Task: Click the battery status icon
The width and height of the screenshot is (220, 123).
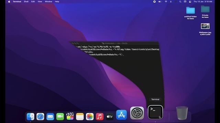Action: 160,2
